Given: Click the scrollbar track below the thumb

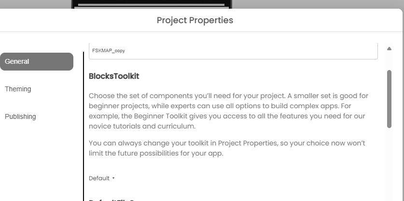Looking at the screenshot, I should pos(389,164).
